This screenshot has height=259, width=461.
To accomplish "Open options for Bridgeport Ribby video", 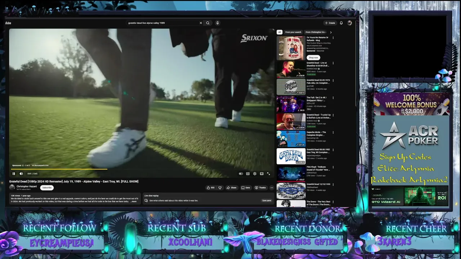I will pos(333,98).
